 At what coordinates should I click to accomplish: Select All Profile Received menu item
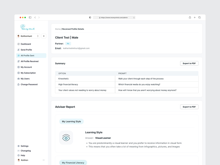tap(29, 61)
